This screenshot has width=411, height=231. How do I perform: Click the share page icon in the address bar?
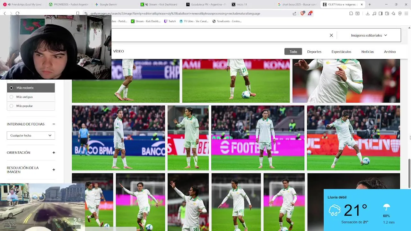[294, 13]
